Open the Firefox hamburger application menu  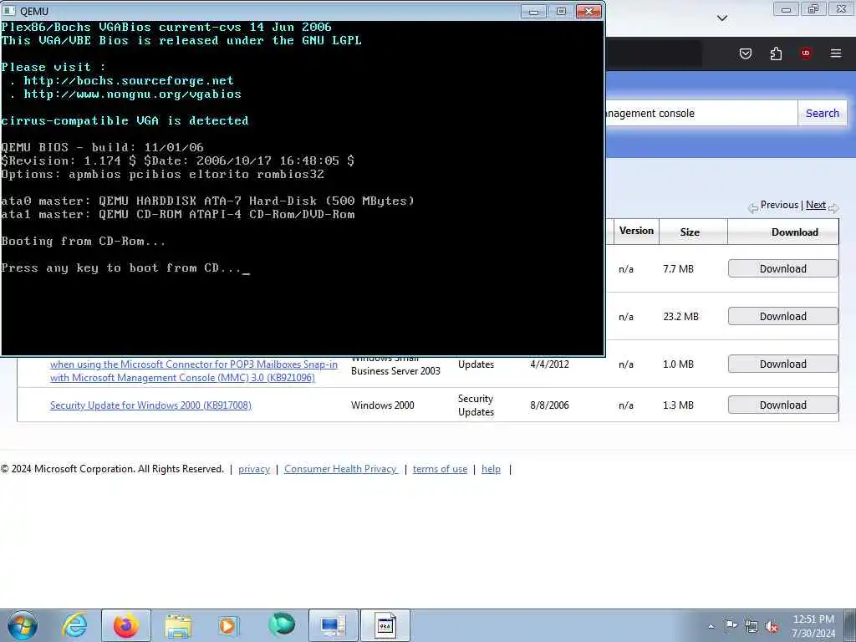(x=836, y=53)
